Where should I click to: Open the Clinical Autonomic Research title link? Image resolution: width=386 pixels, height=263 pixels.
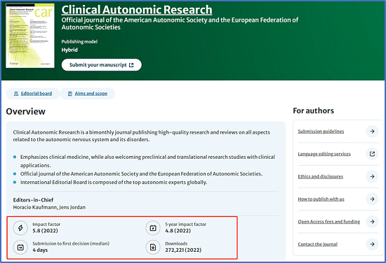pos(137,10)
